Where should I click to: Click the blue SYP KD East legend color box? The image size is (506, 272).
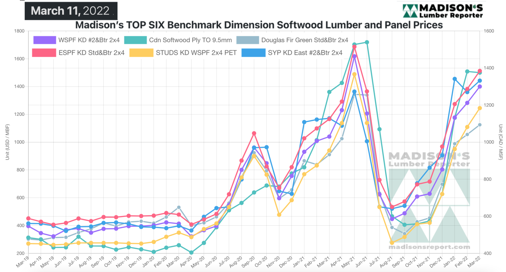pos(253,52)
